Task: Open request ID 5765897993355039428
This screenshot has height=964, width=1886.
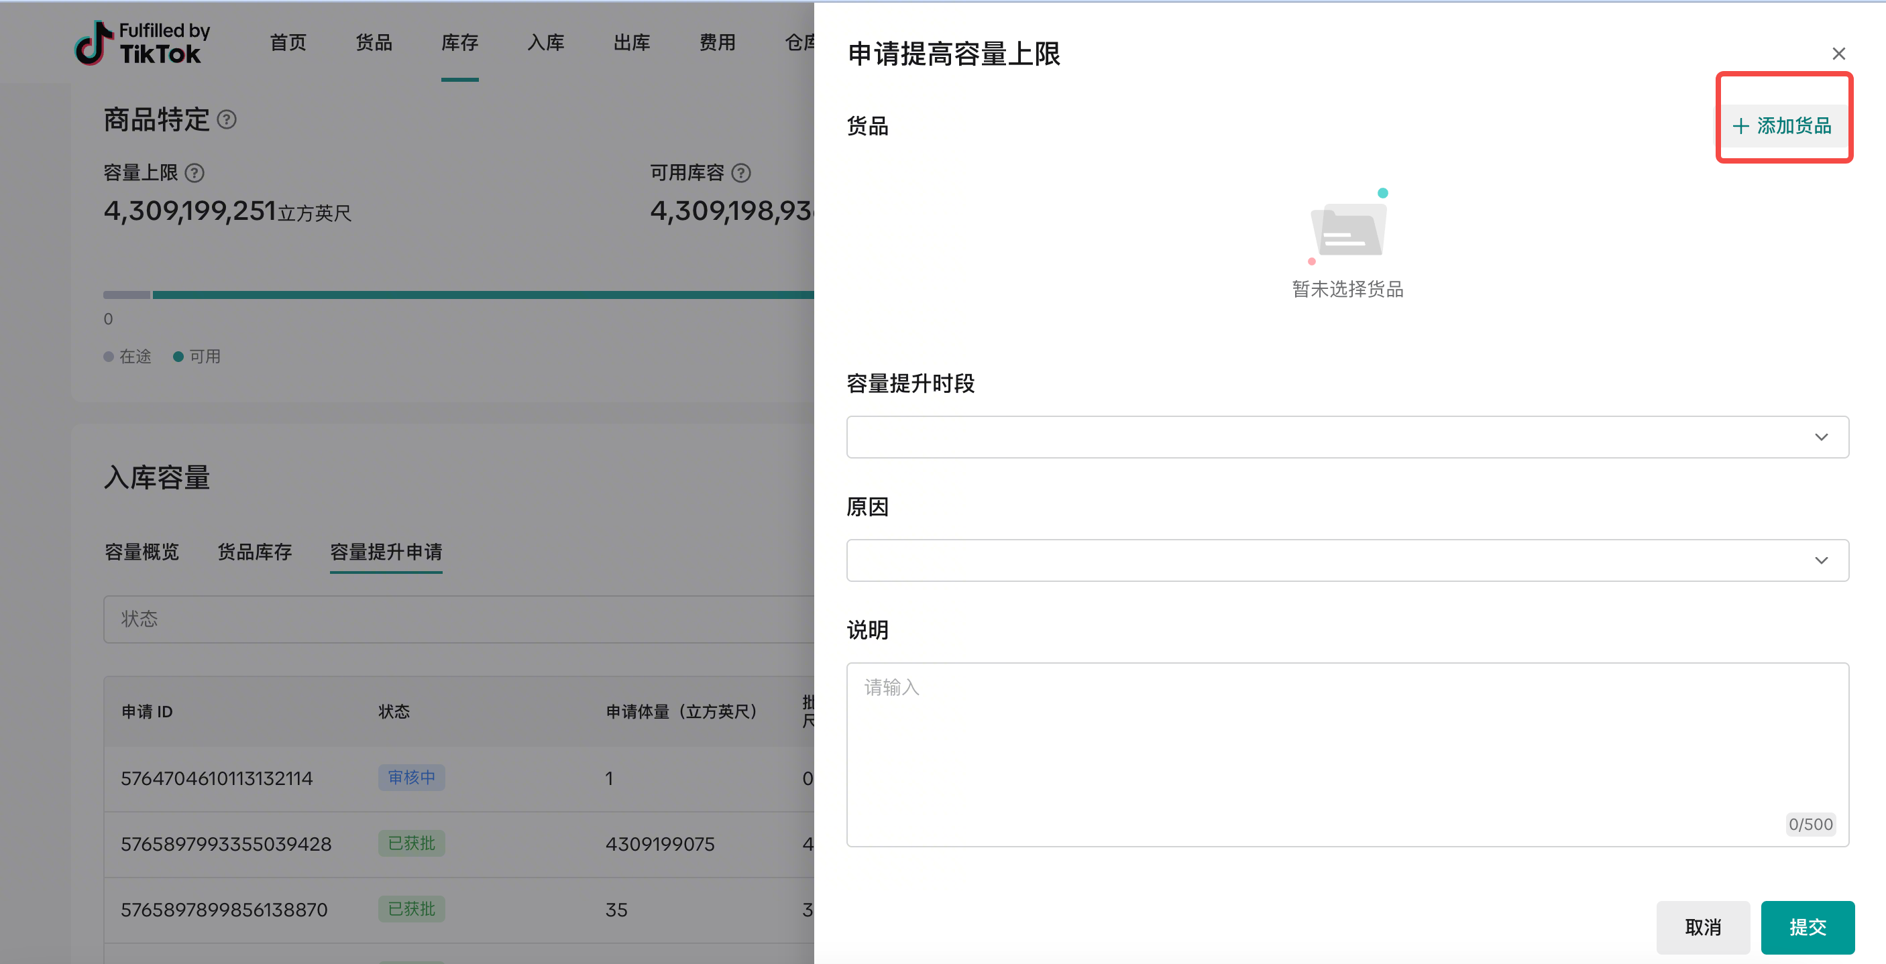Action: [x=226, y=844]
